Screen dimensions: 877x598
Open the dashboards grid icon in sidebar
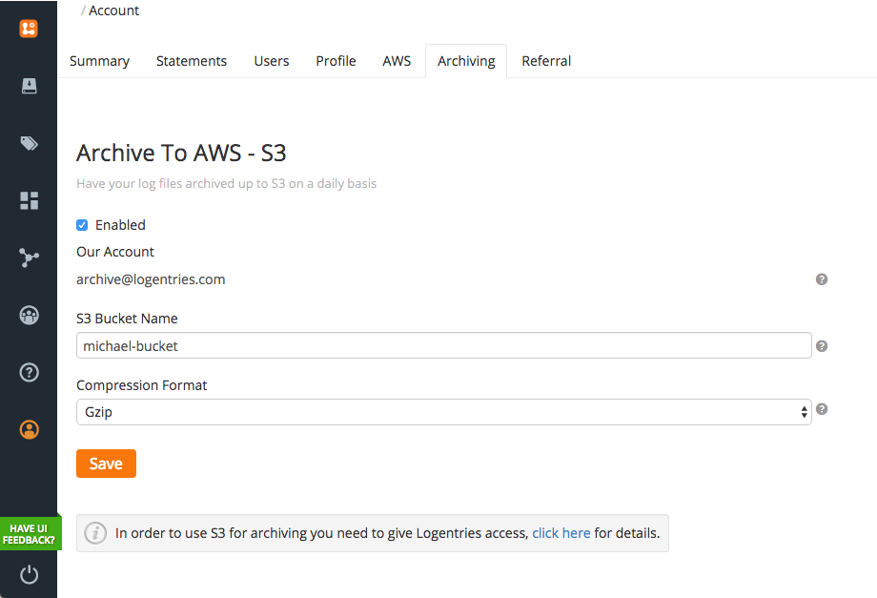click(30, 201)
